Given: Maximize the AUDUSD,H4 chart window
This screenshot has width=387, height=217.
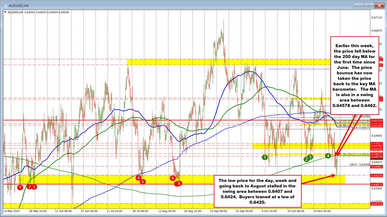Looking at the screenshot, I should [x=369, y=5].
